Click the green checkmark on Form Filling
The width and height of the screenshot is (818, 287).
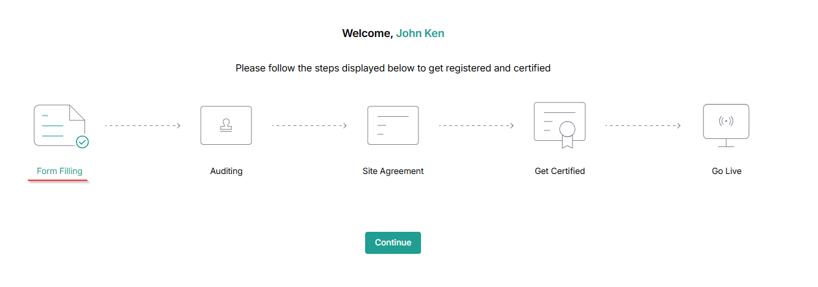click(83, 142)
